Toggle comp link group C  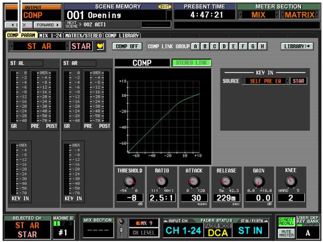tap(215, 46)
